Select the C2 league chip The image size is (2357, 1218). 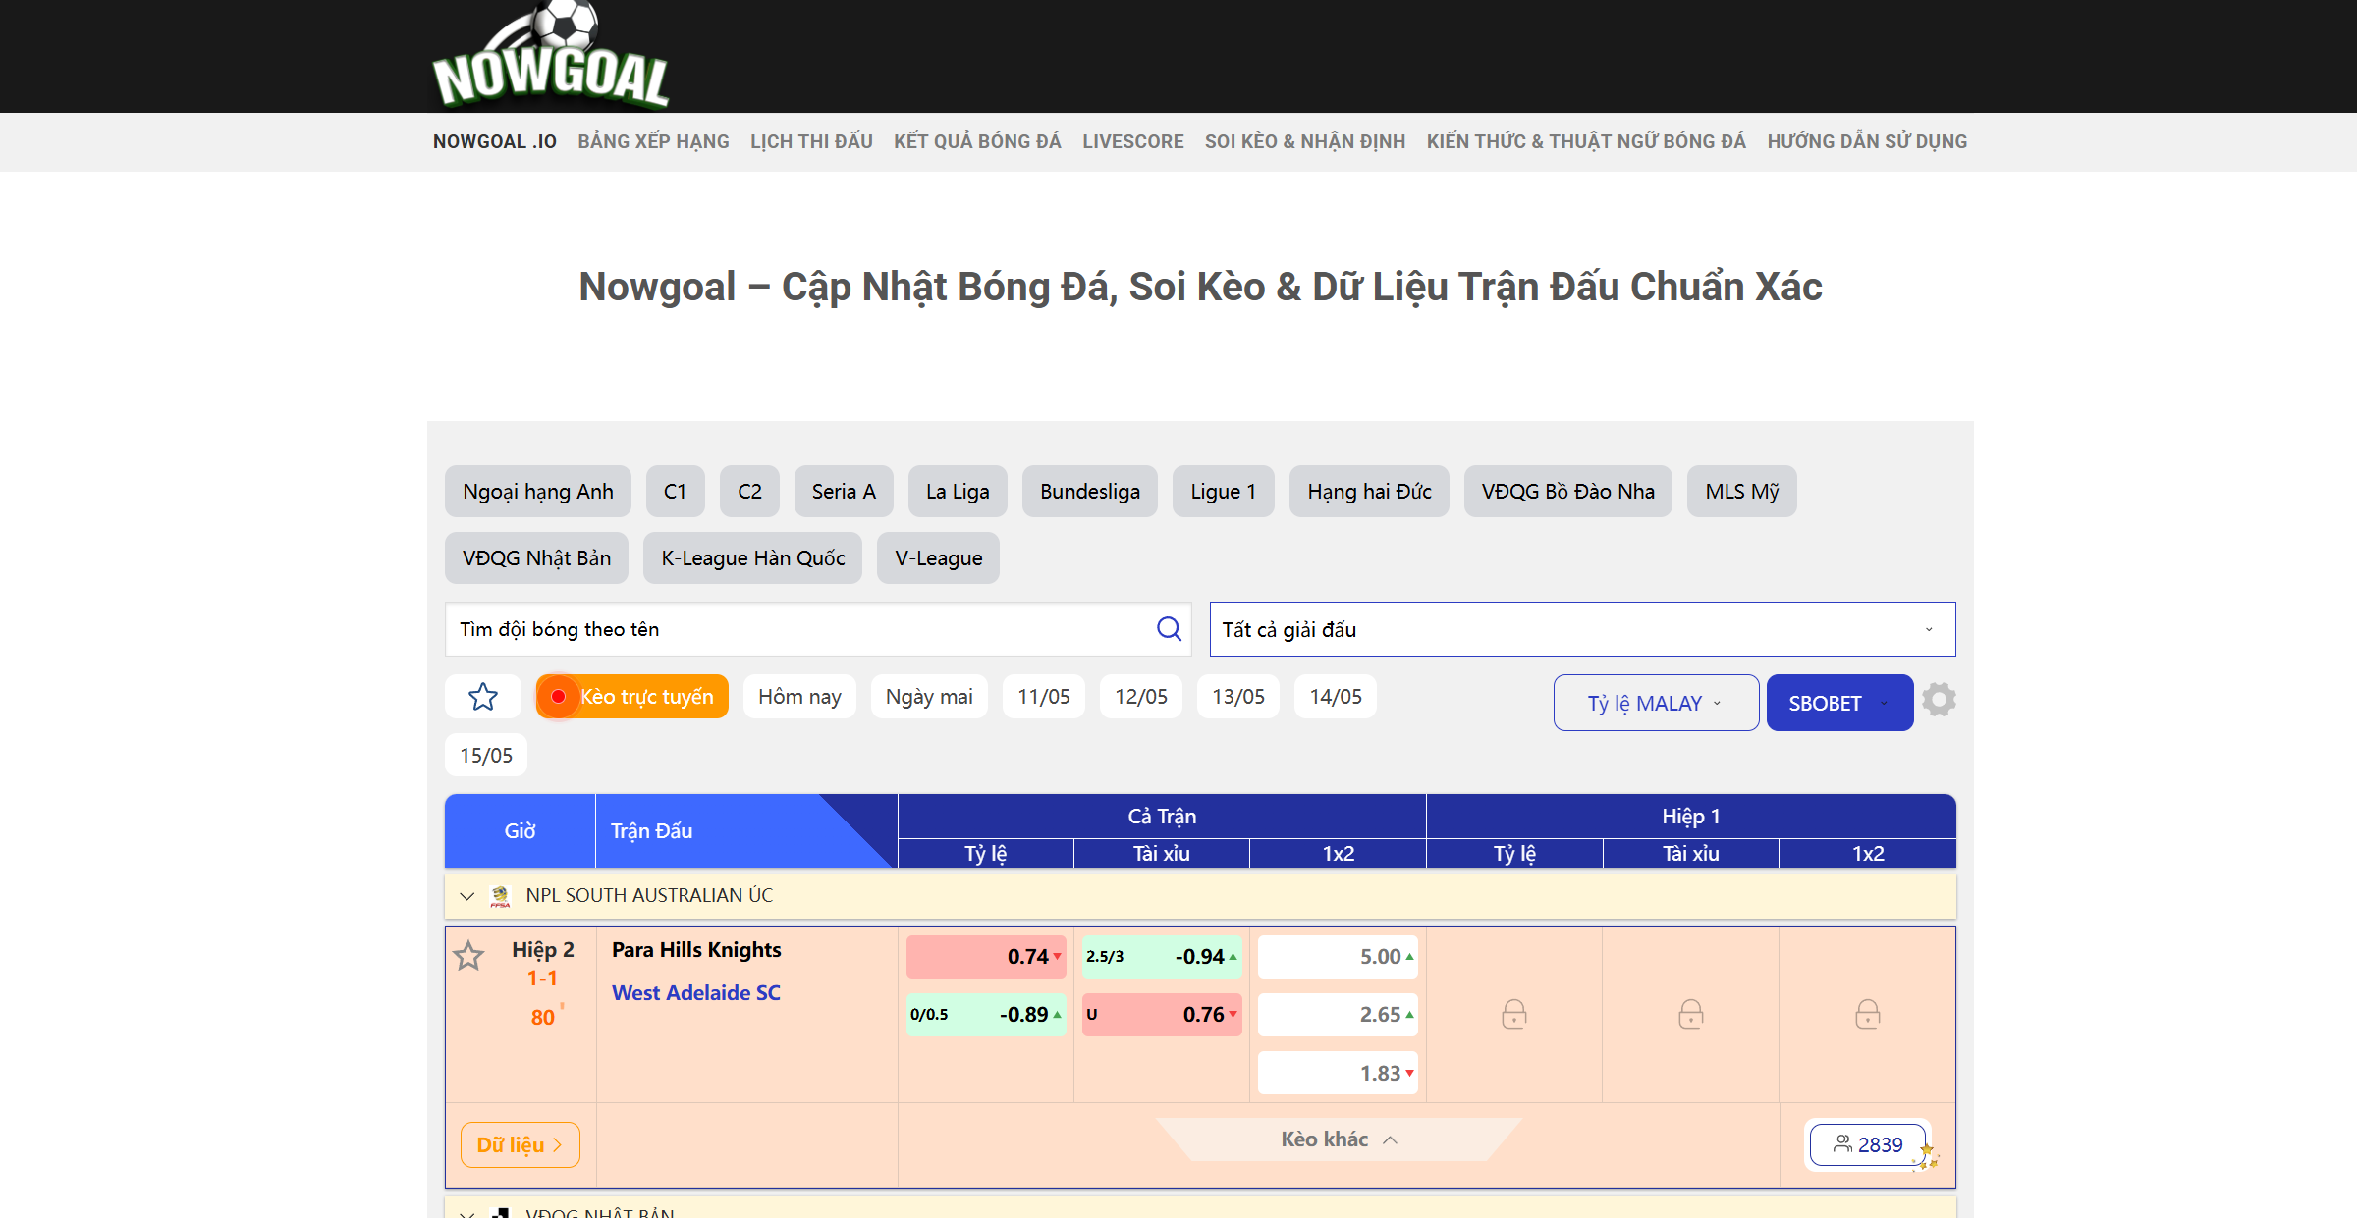click(749, 491)
